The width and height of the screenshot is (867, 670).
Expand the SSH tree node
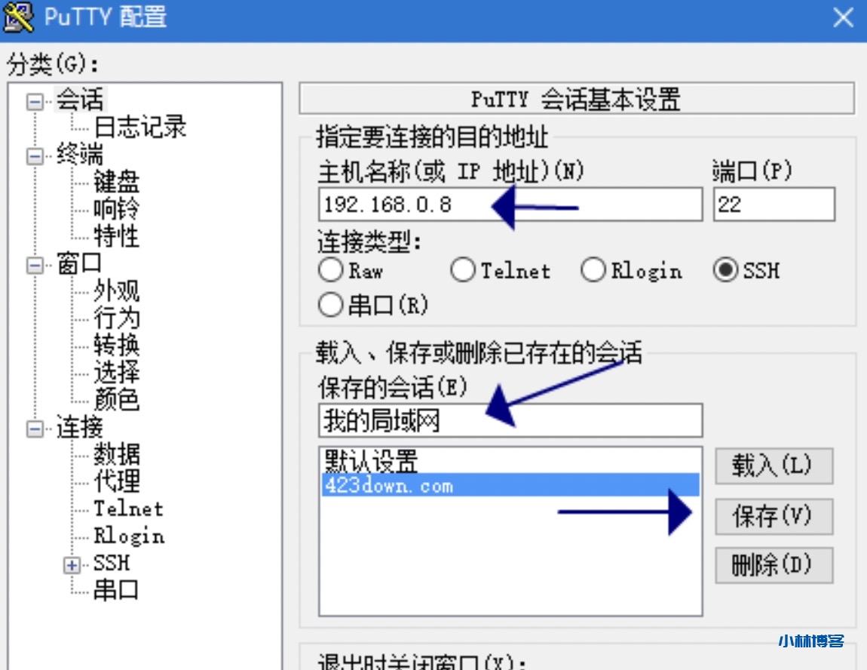(72, 564)
